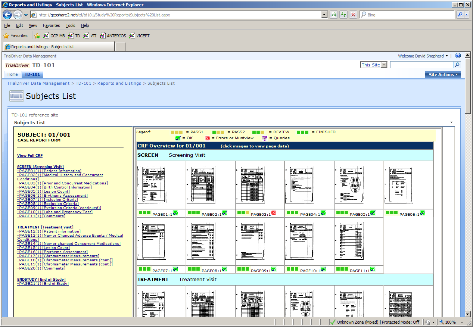Open the View Full CRF link
The image size is (473, 327).
[x=30, y=155]
